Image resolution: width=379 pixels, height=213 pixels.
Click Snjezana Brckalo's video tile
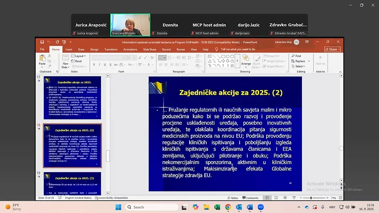(x=130, y=25)
